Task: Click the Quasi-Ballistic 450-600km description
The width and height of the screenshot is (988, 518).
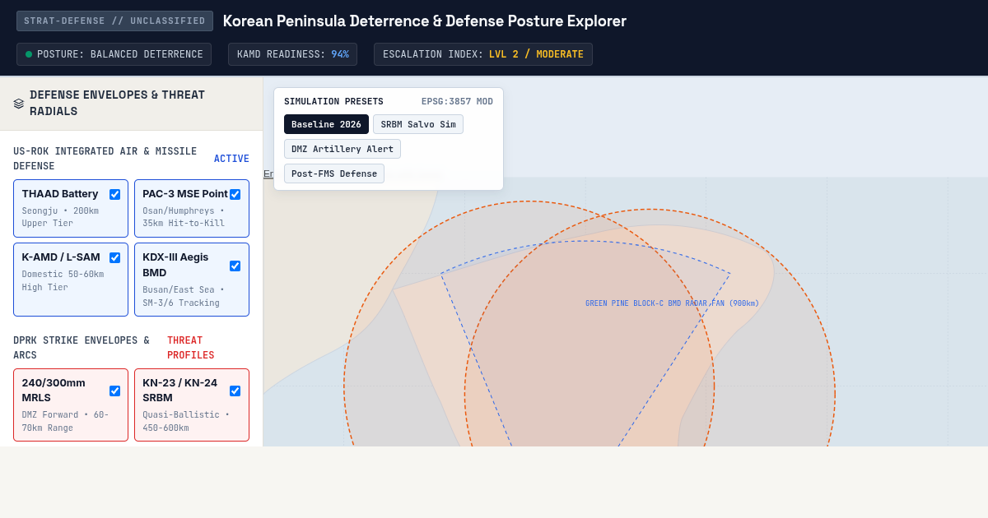Action: pyautogui.click(x=186, y=421)
